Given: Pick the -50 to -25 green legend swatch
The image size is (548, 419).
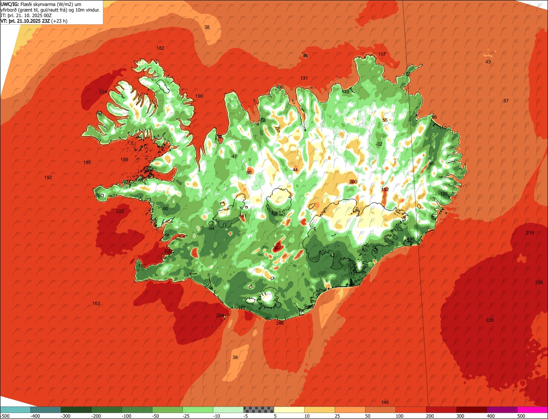Looking at the screenshot, I should pos(167,410).
